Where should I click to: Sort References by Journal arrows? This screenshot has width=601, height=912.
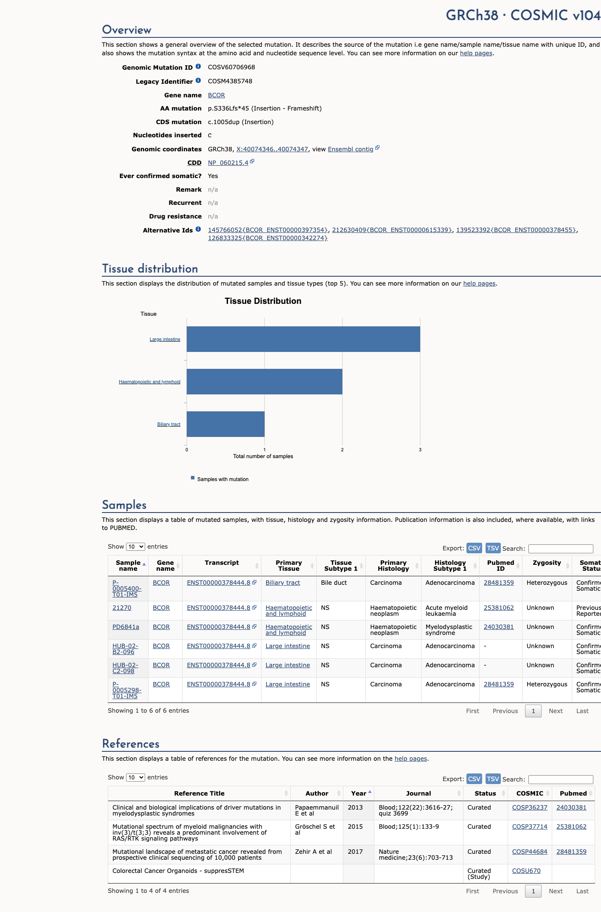459,793
